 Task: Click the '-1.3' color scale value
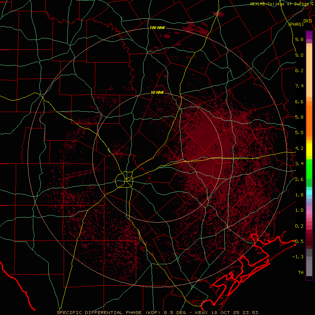pos(298,257)
